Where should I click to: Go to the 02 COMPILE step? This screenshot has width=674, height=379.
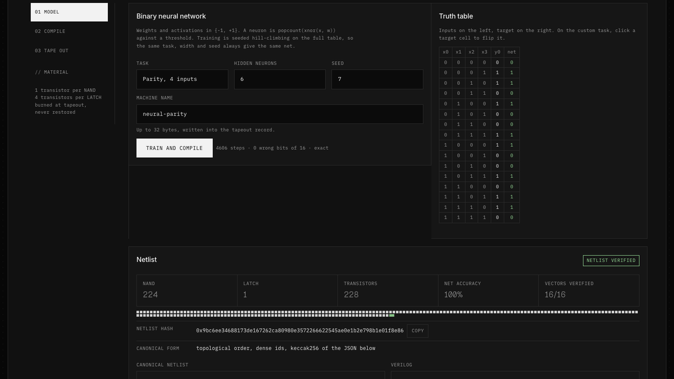69,31
